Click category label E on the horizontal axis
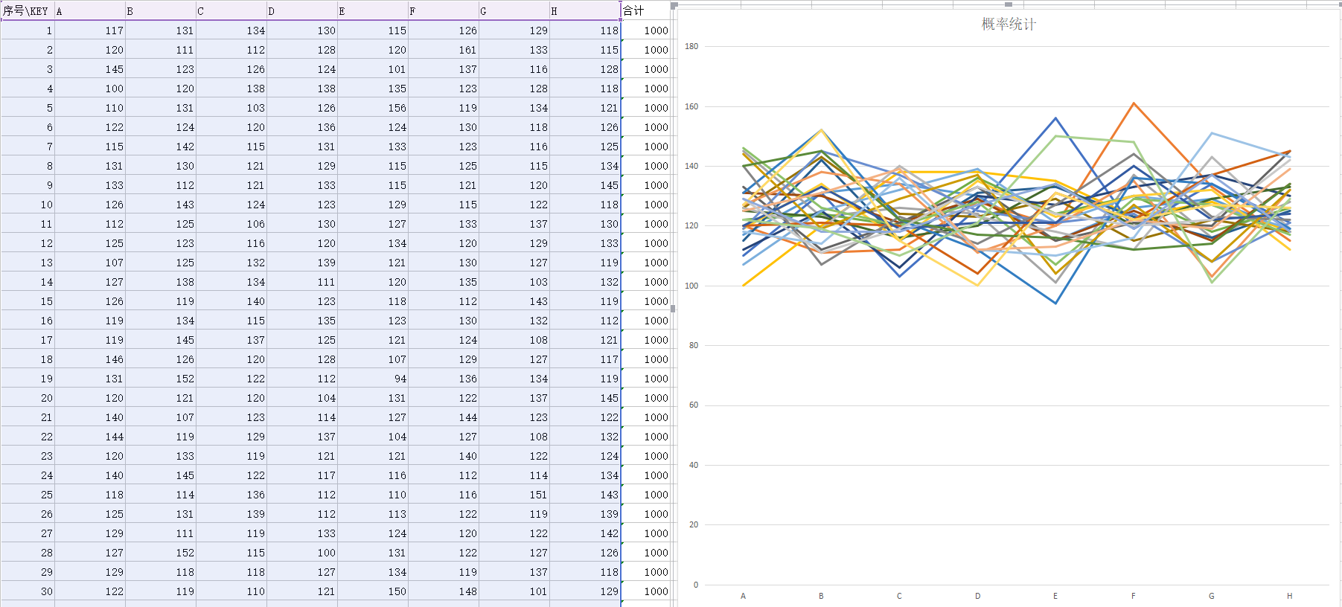Viewport: 1342px width, 607px height. [x=1055, y=596]
